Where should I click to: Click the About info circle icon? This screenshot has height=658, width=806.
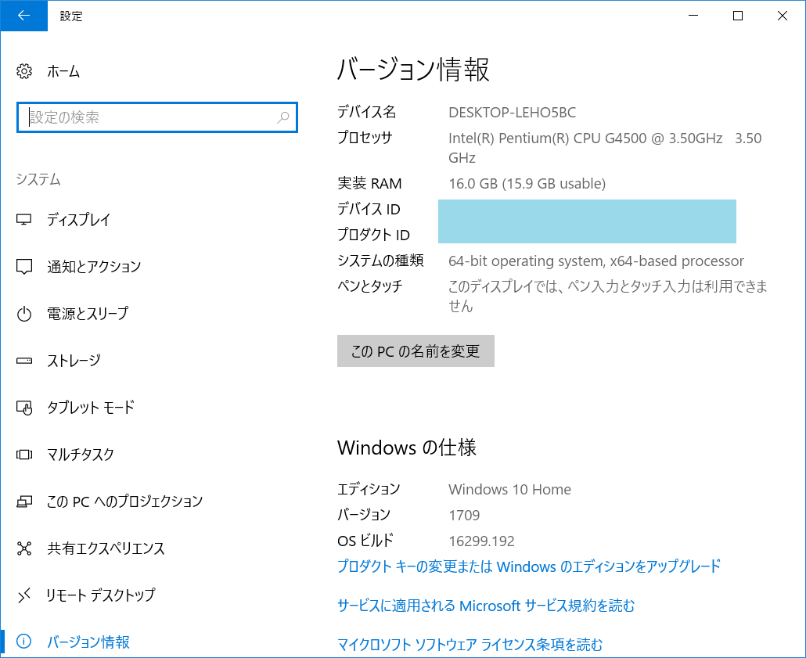click(24, 642)
